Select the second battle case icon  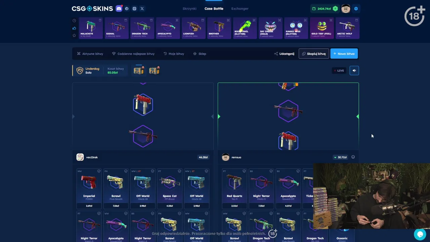point(154,70)
